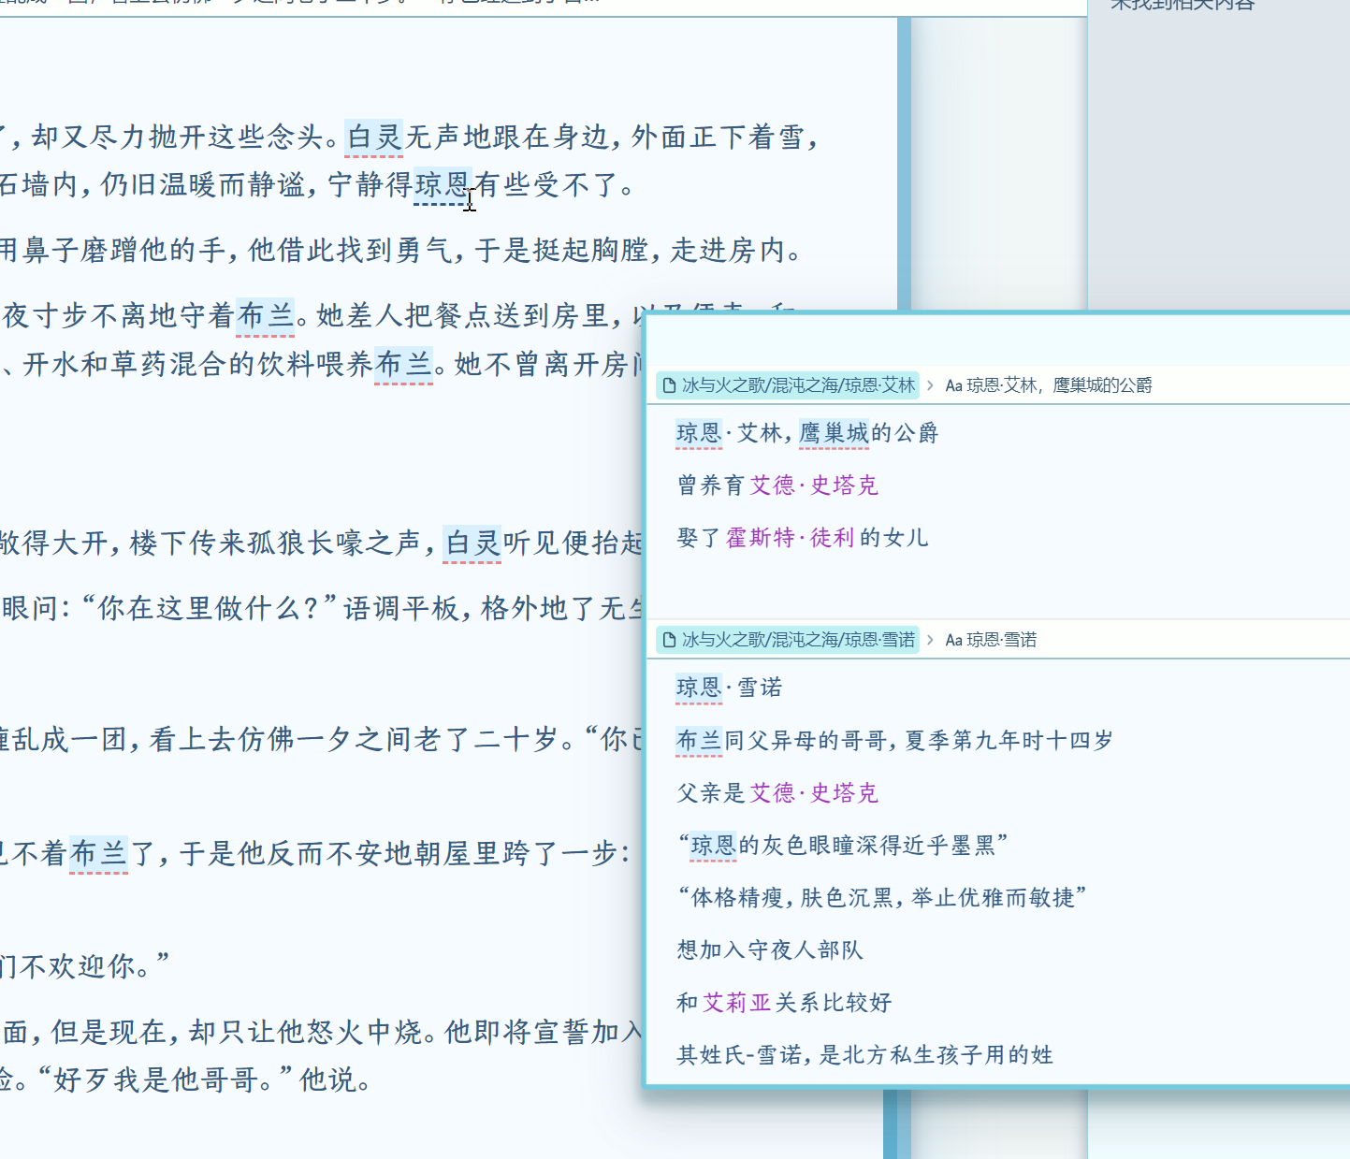
Task: Select breadcrumb heading 'Aa 琼恩·艾林，鹰巢城的公爵'
Action: pyautogui.click(x=1049, y=385)
